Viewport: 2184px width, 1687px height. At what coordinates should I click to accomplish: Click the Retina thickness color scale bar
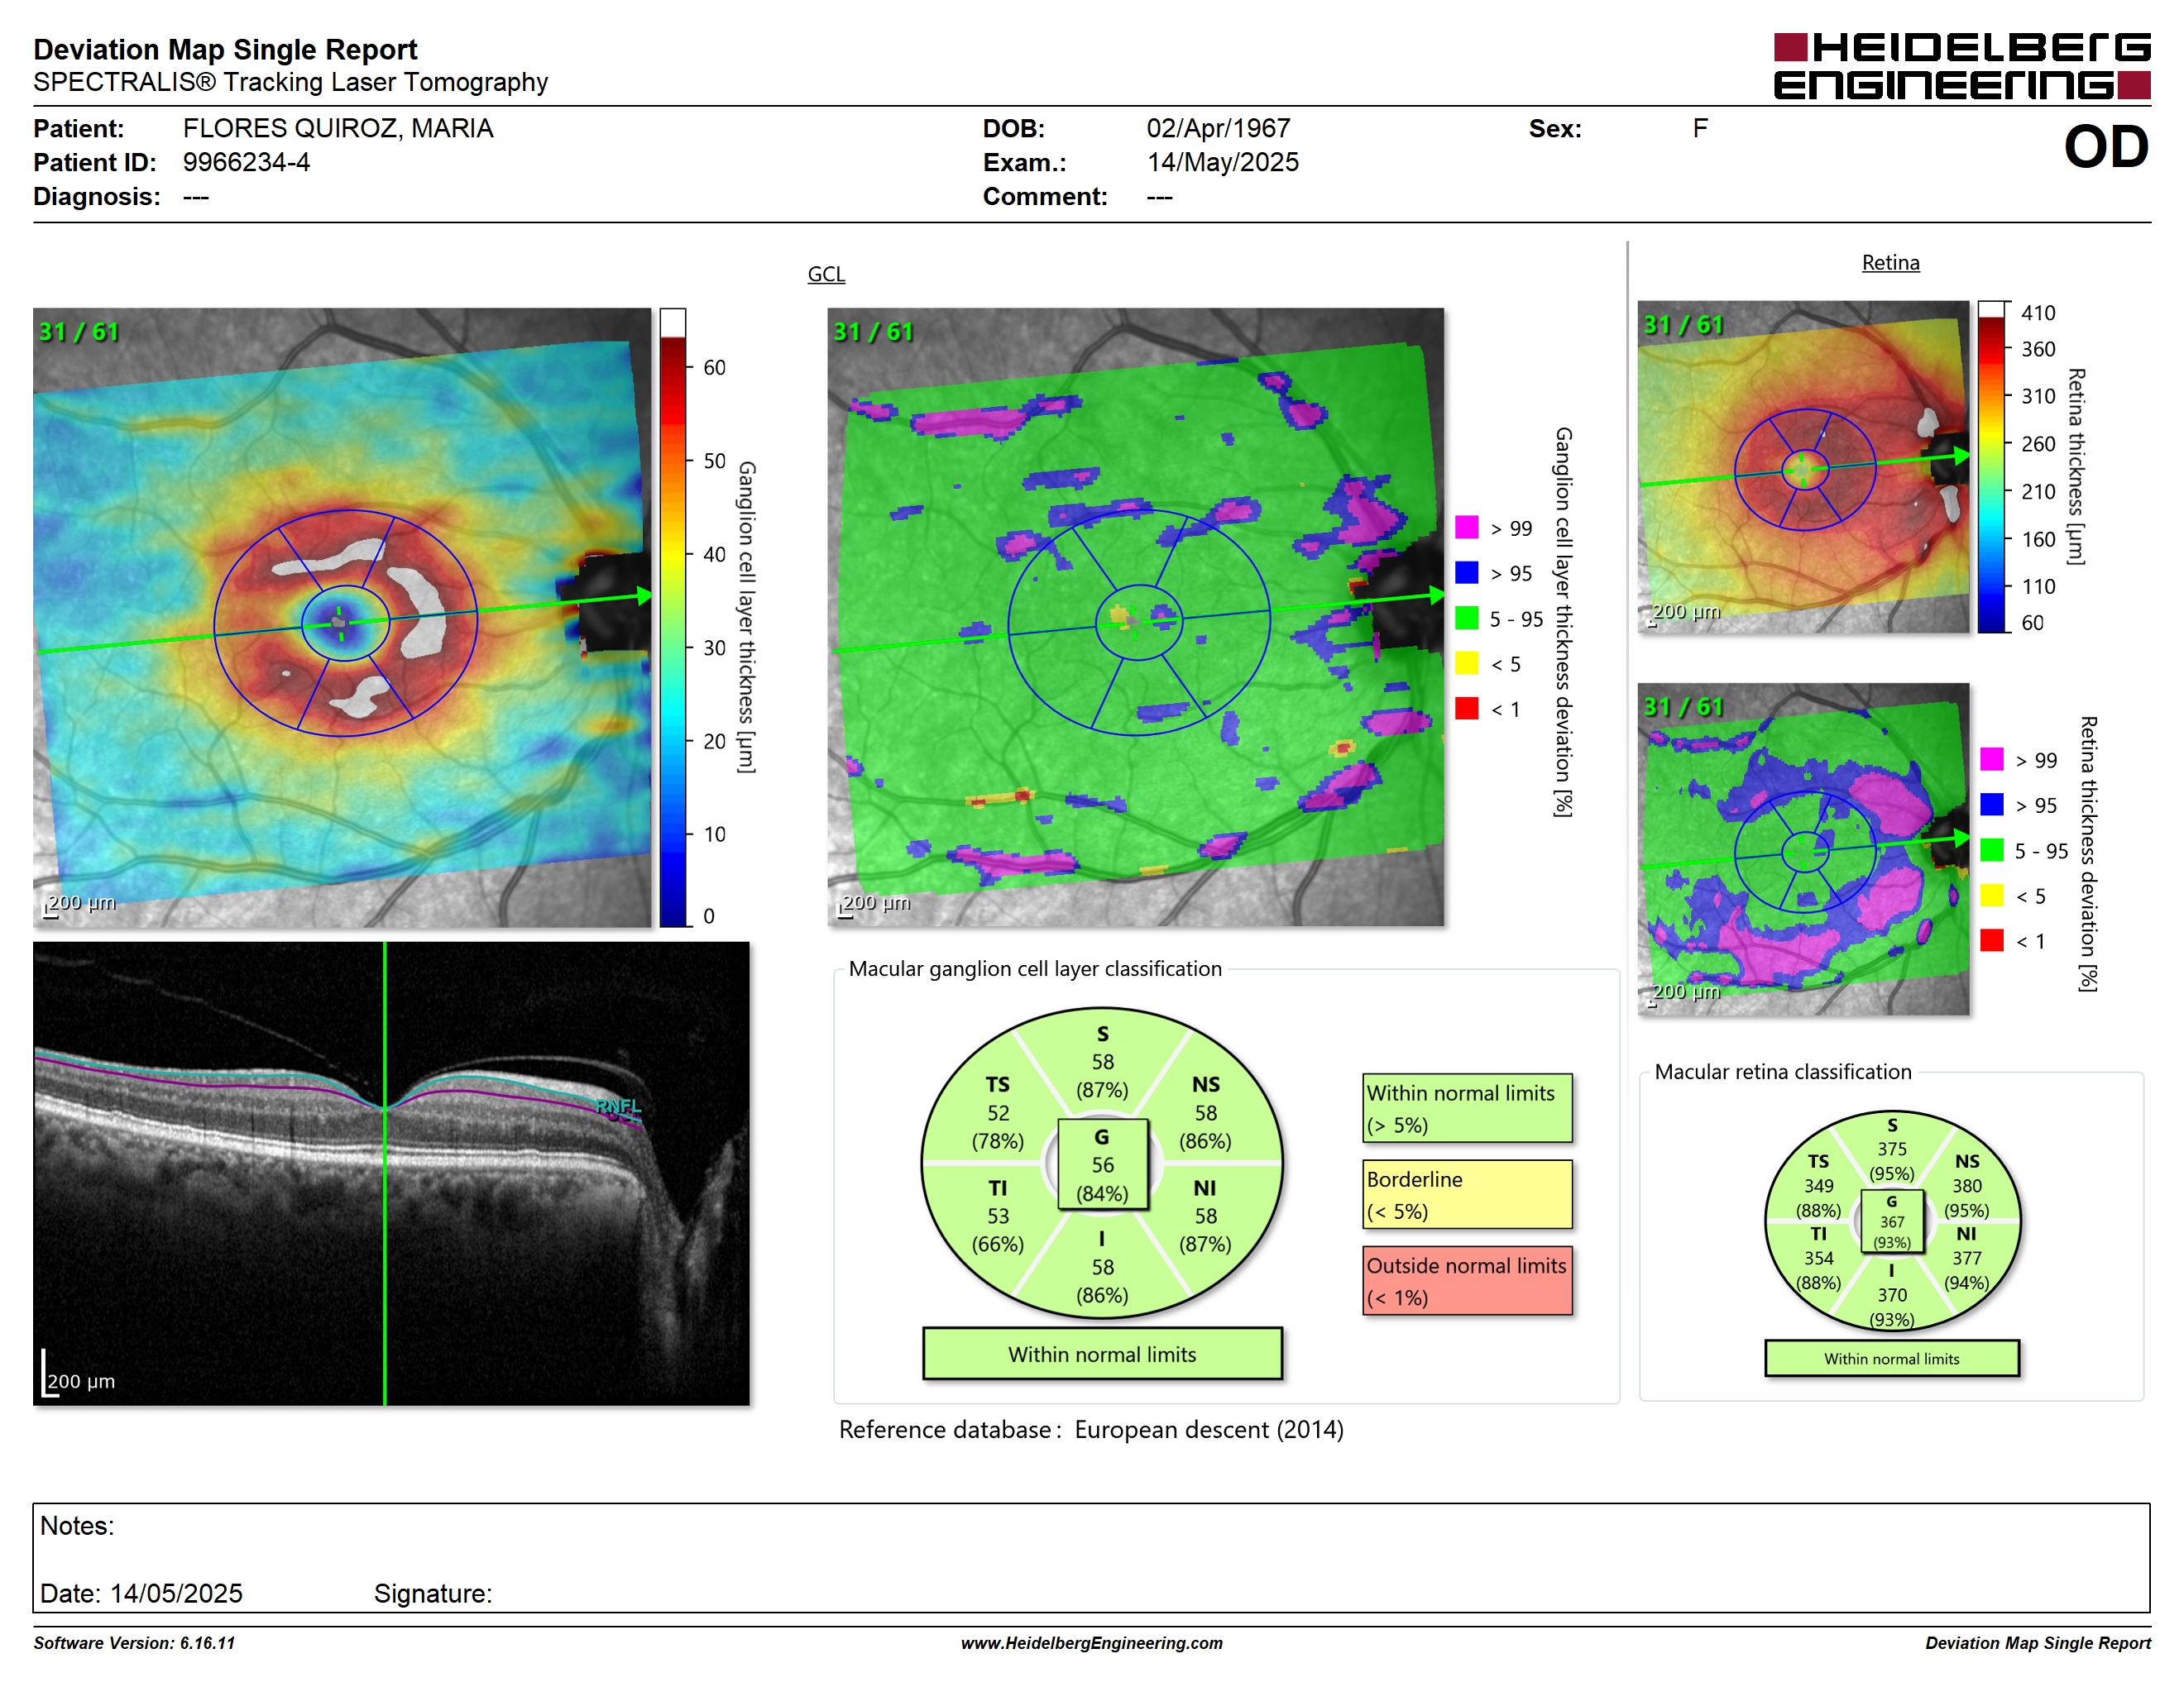tap(1991, 466)
